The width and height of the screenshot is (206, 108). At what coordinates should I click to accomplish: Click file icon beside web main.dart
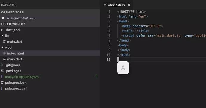[x=4, y=59]
